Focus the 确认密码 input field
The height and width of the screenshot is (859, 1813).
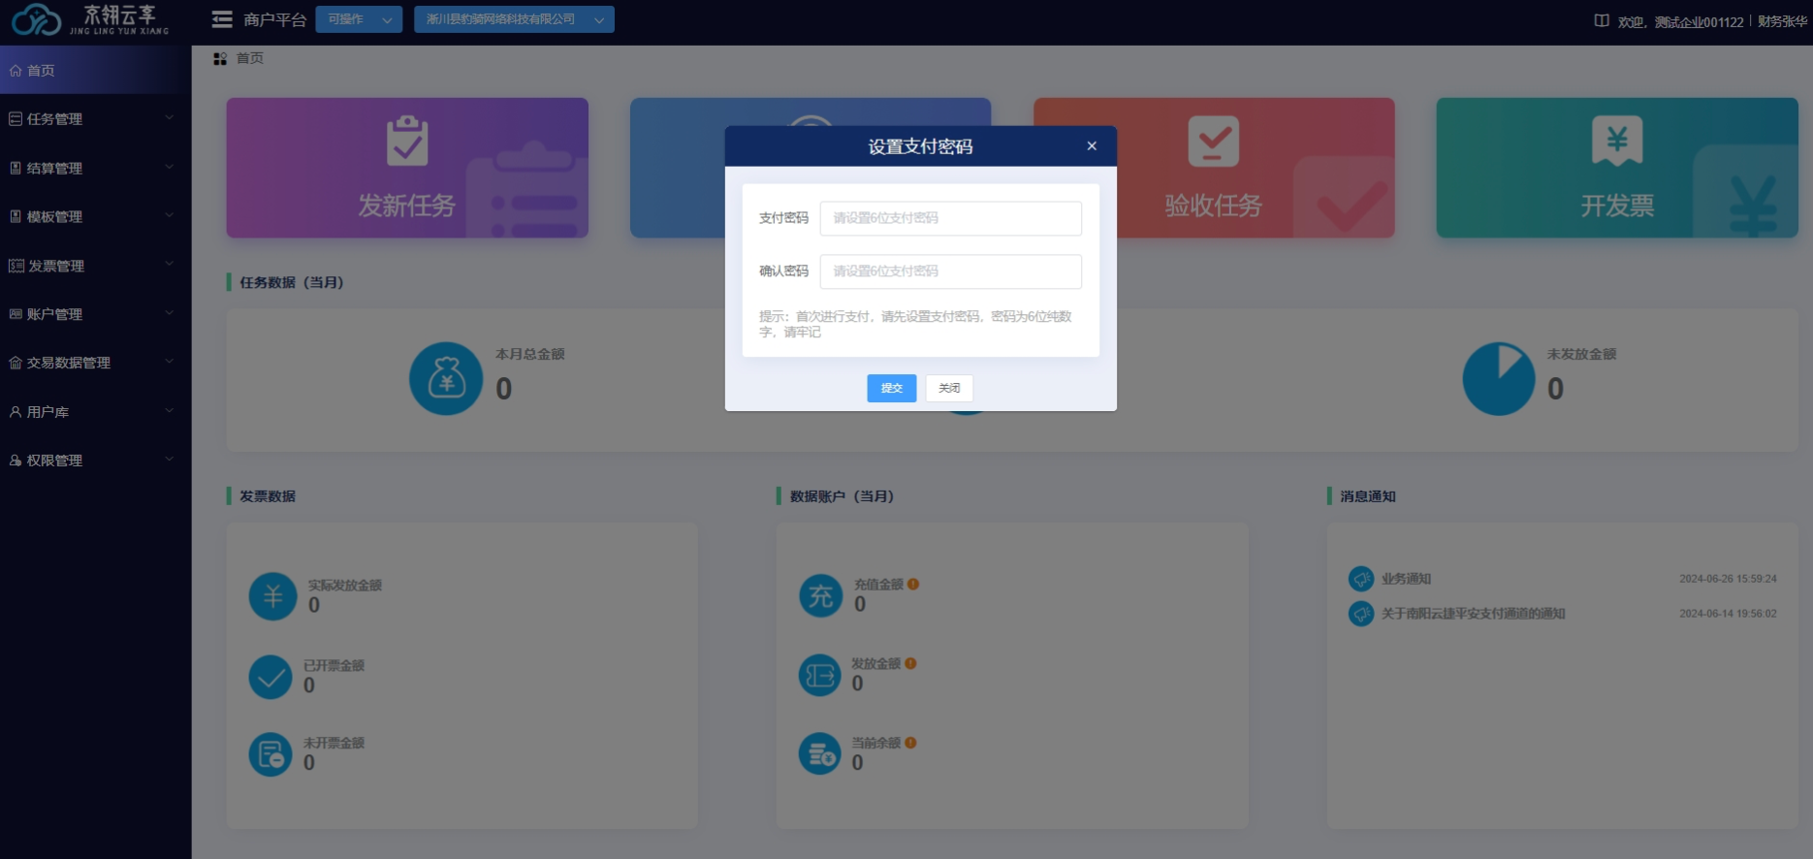tap(950, 271)
